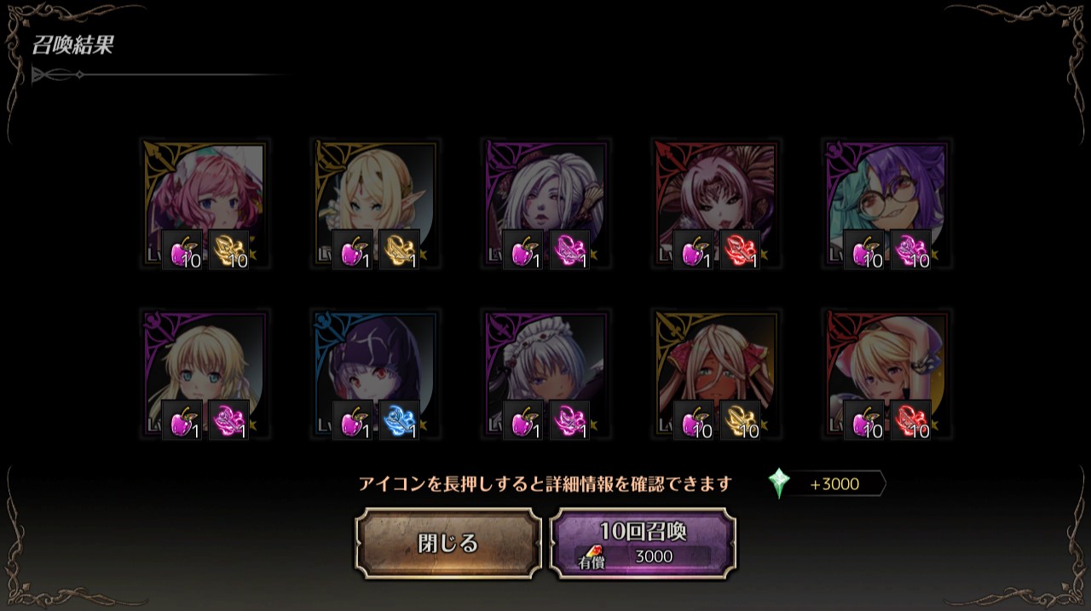Click the red crystal icon showing 10 under the bottom-right character
This screenshot has width=1091, height=611.
911,421
